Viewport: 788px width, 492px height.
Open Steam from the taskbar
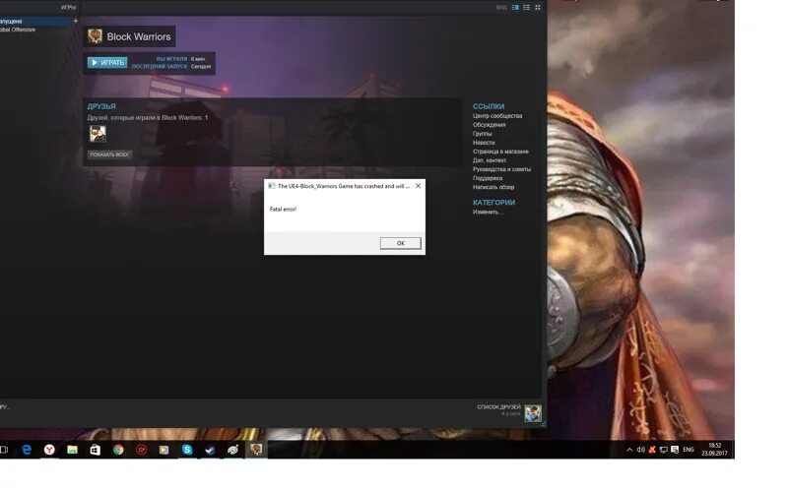(210, 450)
